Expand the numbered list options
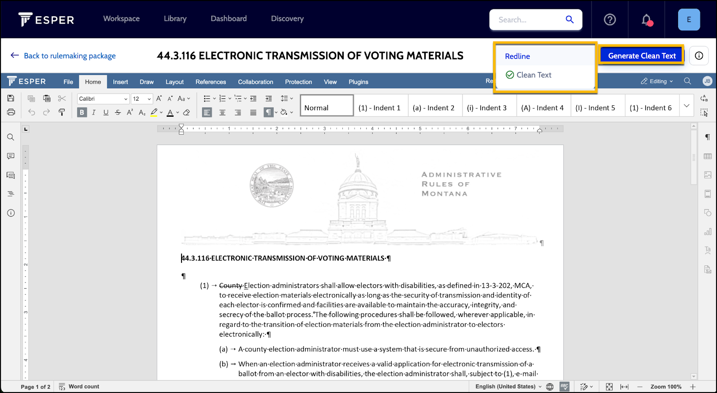Viewport: 717px width, 393px height. (x=229, y=98)
